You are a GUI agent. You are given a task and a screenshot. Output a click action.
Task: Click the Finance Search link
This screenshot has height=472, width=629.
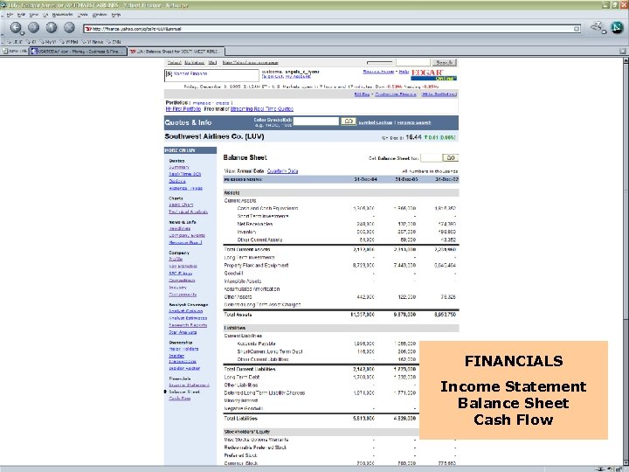414,123
